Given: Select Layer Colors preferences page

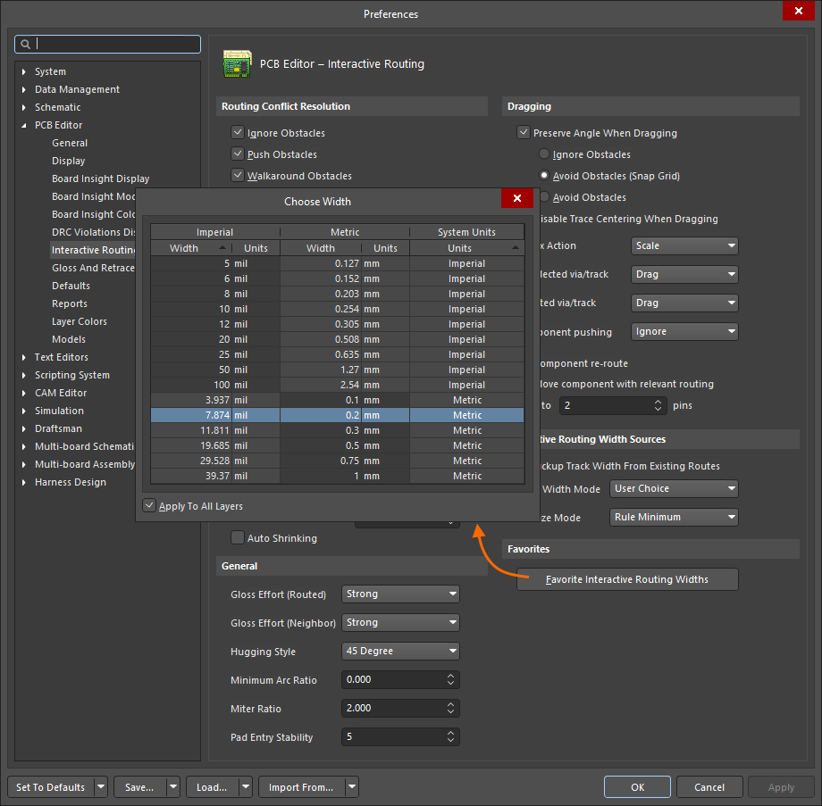Looking at the screenshot, I should point(79,321).
